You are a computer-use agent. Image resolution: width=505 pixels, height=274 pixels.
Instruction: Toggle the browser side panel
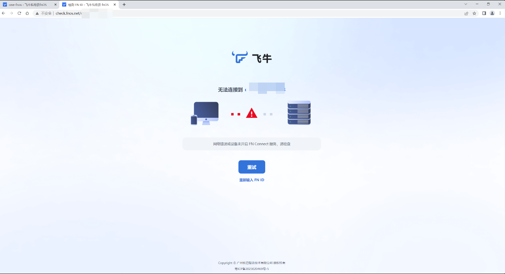(484, 13)
